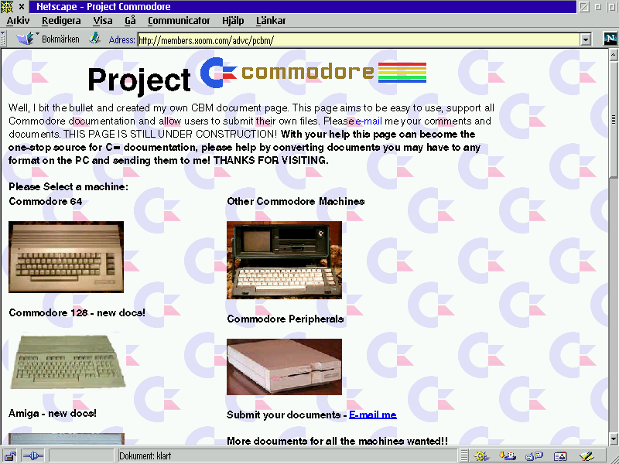
Task: Click the security padlock in status bar
Action: click(x=11, y=456)
